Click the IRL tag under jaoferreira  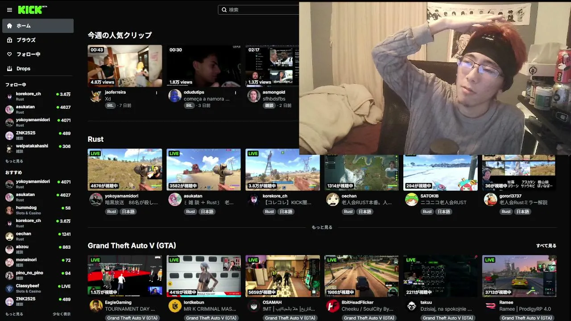point(110,106)
